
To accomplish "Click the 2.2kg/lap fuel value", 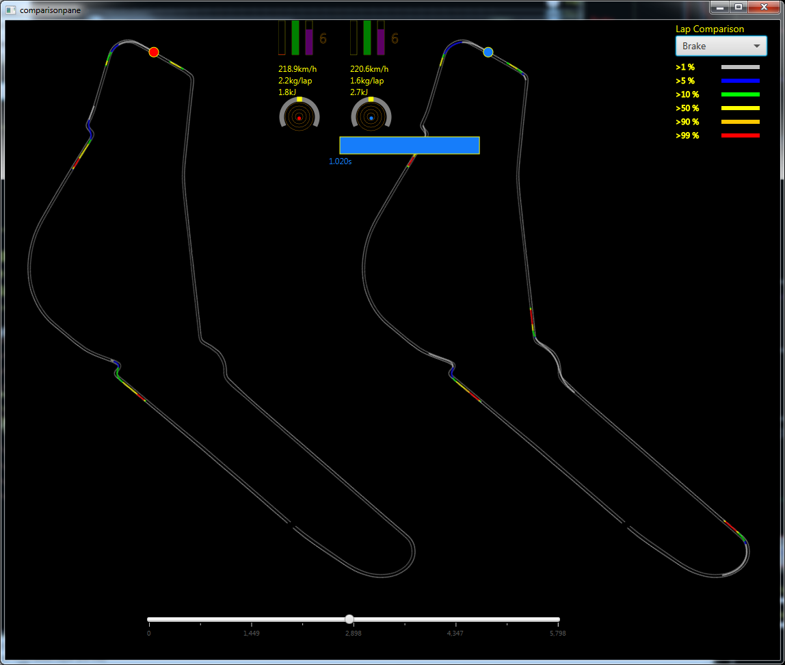I will [295, 81].
